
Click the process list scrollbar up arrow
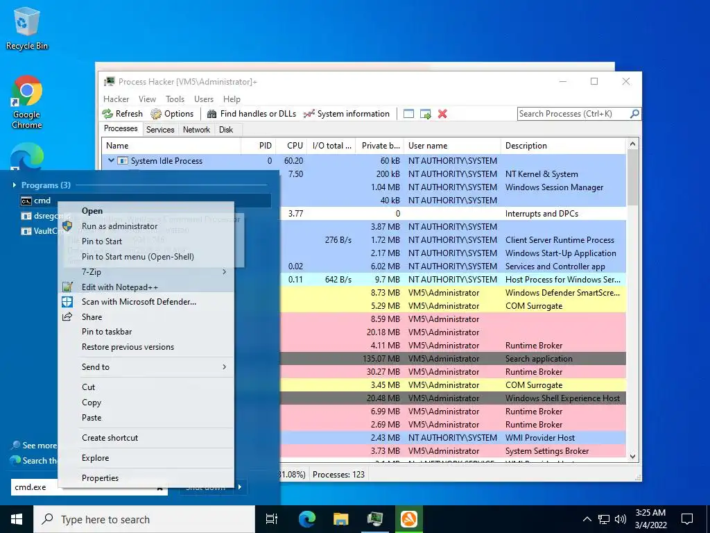pyautogui.click(x=632, y=144)
